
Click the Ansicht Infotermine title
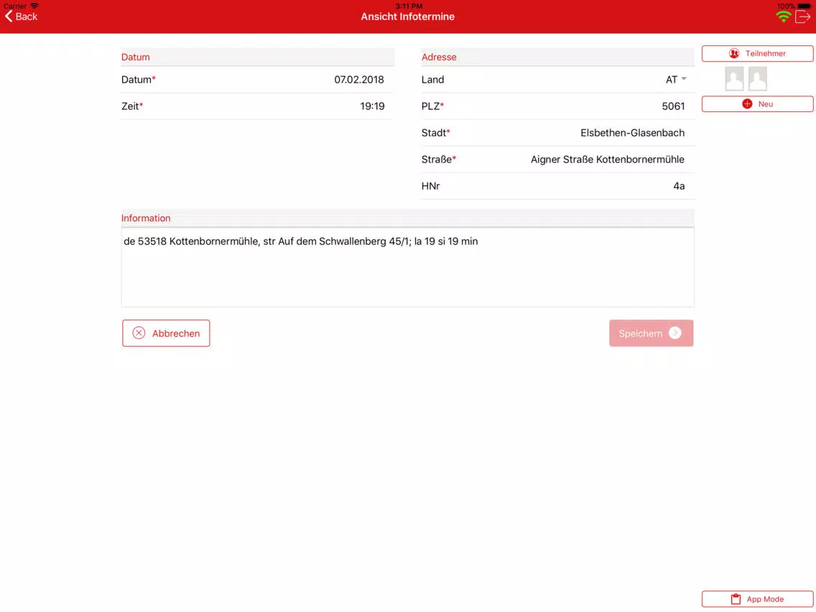407,17
